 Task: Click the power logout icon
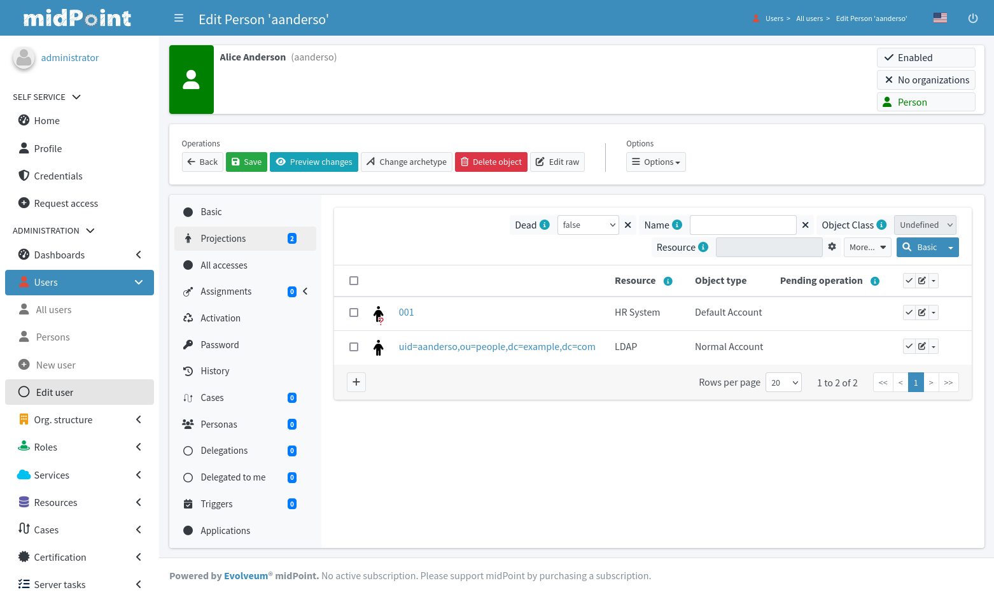(x=972, y=18)
